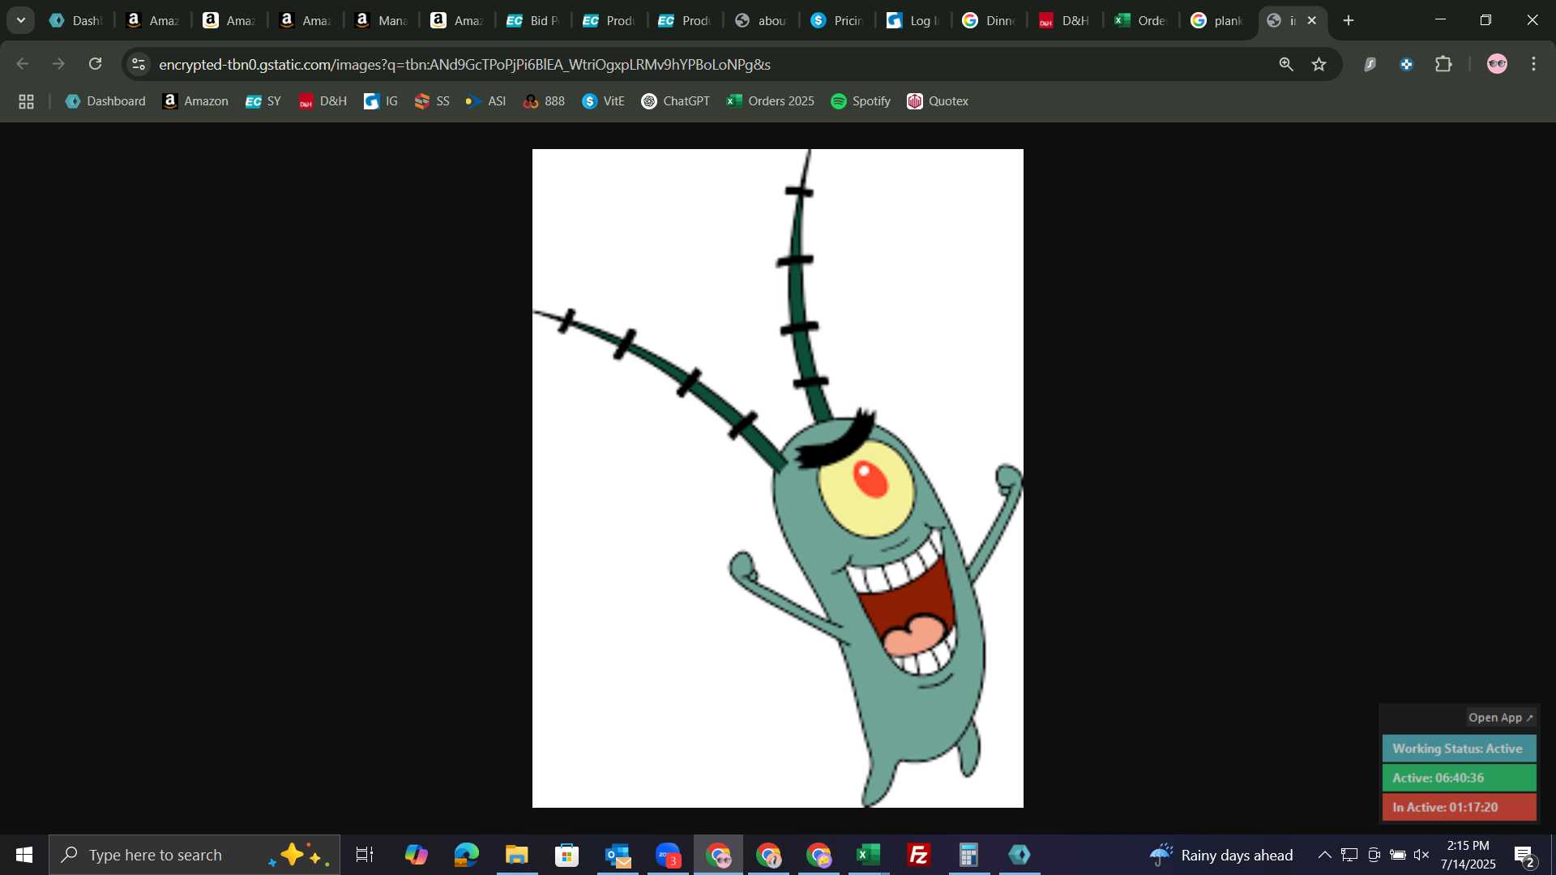Switch to the Dinner Google tab
Viewport: 1556px width, 875px height.
pyautogui.click(x=990, y=20)
